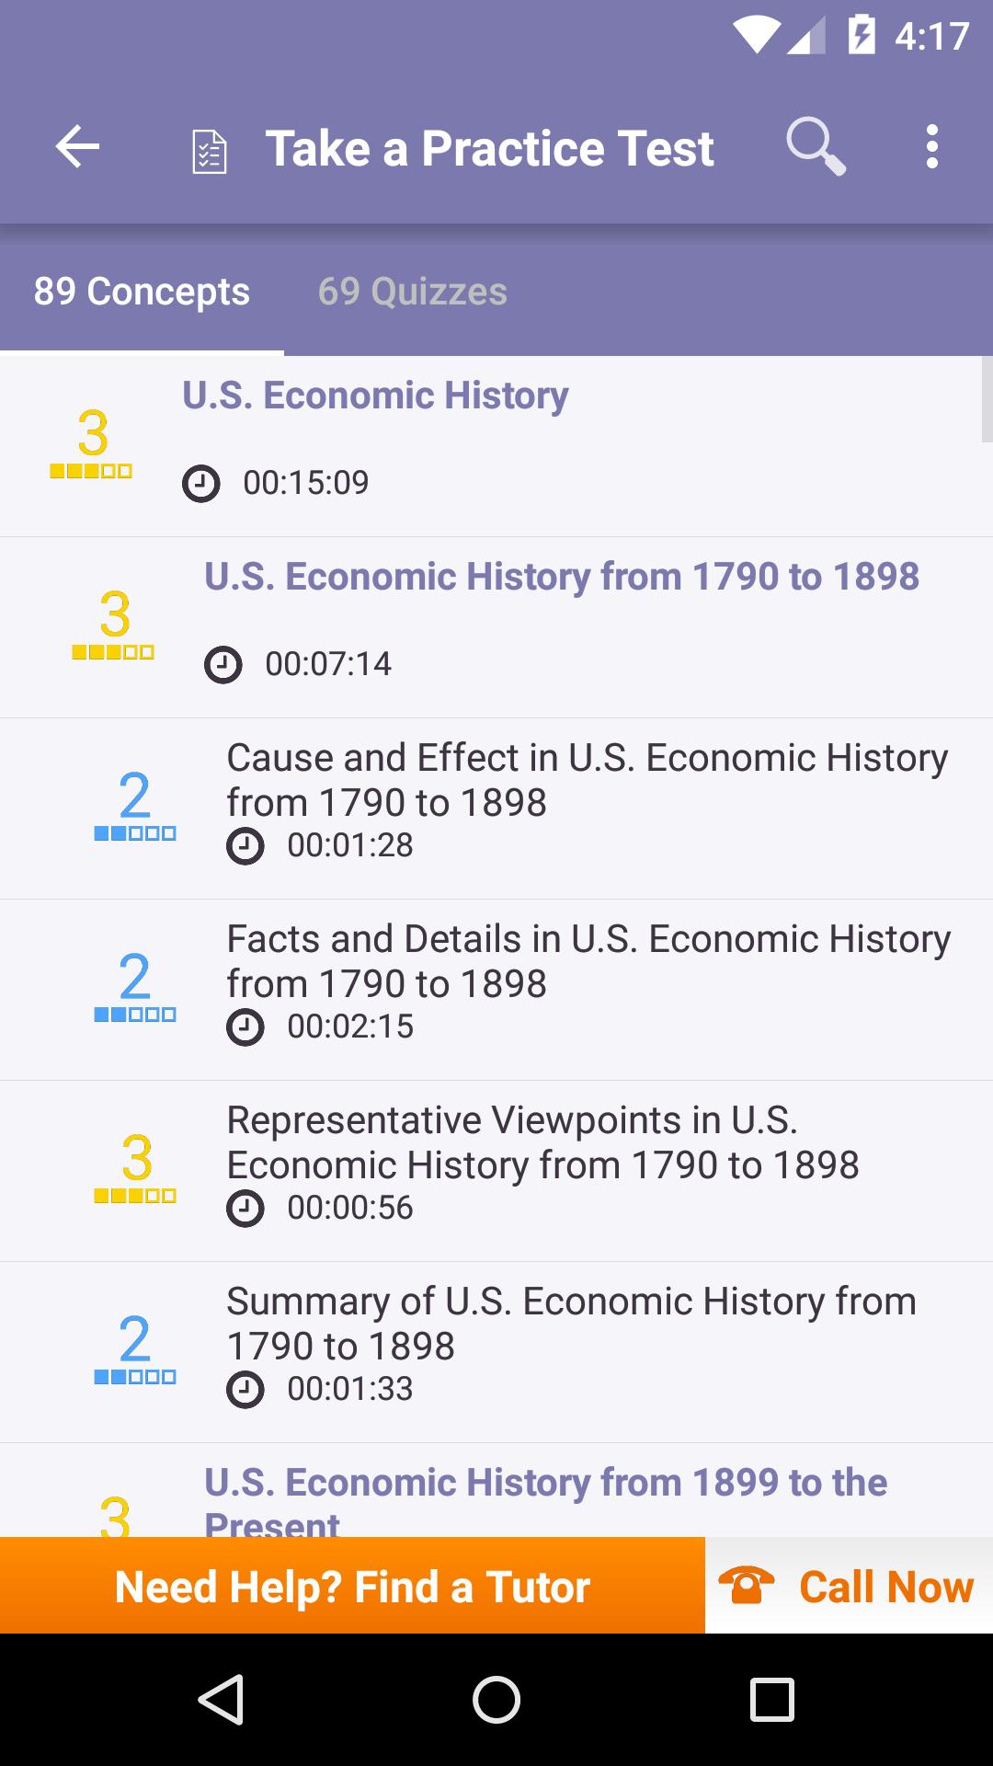993x1766 pixels.
Task: Expand U.S. Economic History from 1899 to Present
Action: point(496,1490)
